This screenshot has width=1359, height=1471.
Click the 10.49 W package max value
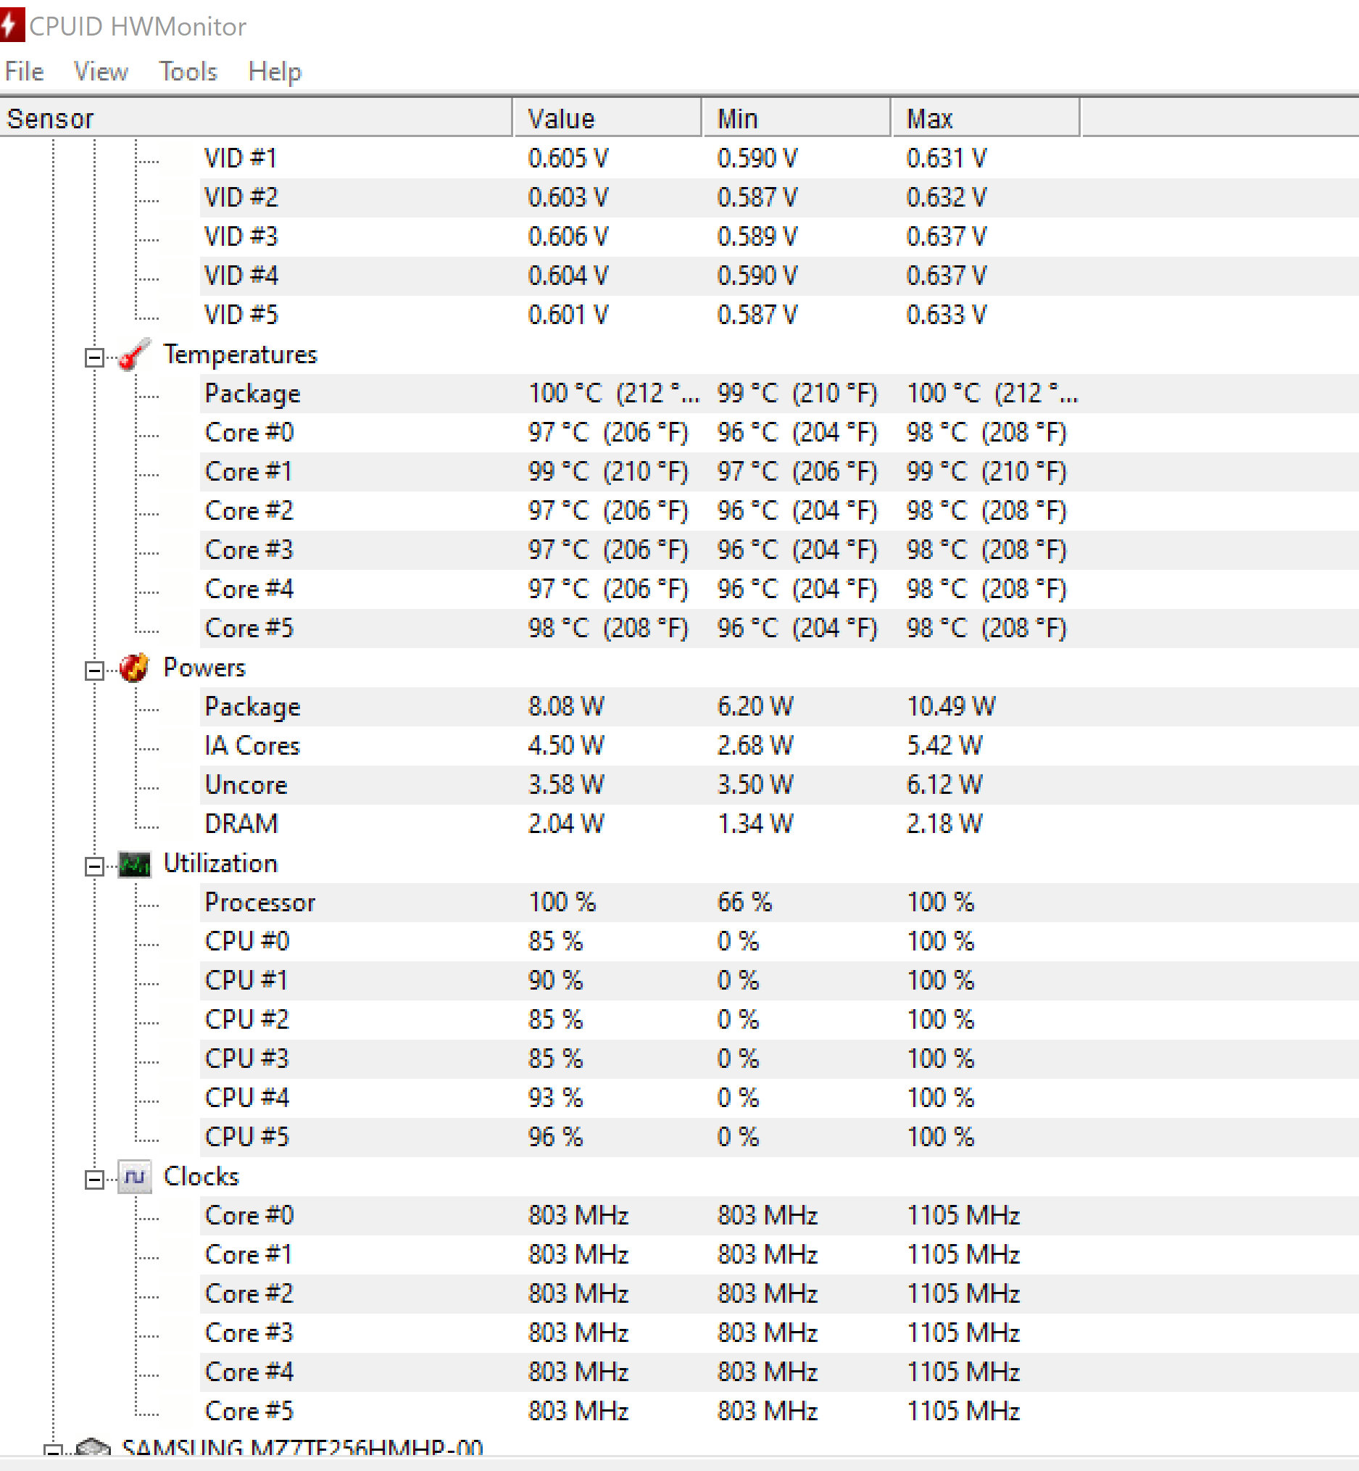point(951,707)
